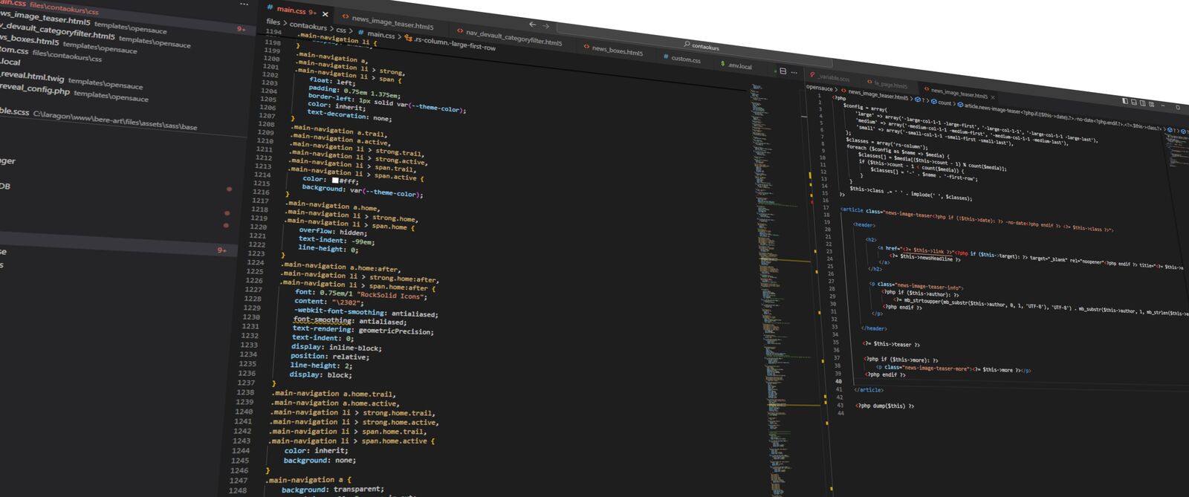
Task: Open the customize layout icon
Action: point(1151,105)
